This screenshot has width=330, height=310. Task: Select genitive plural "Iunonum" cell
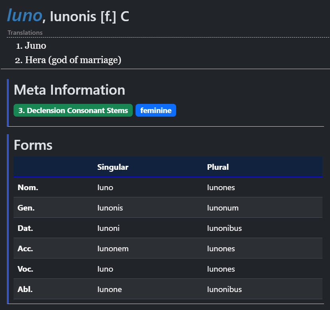click(x=223, y=208)
